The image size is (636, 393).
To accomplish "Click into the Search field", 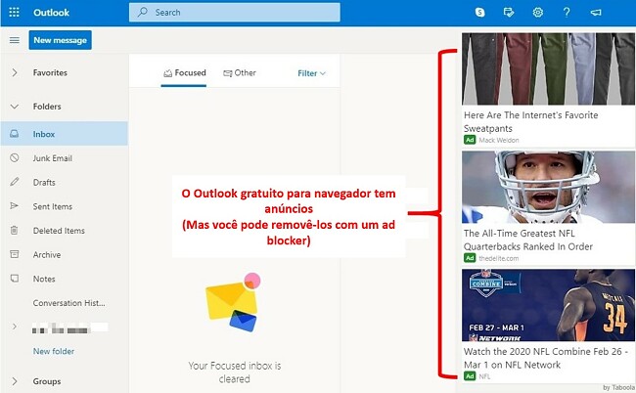I will click(x=235, y=12).
